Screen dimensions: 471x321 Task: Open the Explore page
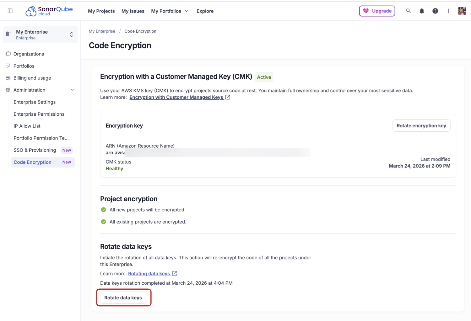tap(205, 11)
